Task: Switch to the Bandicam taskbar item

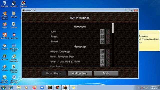Action: coord(58,87)
